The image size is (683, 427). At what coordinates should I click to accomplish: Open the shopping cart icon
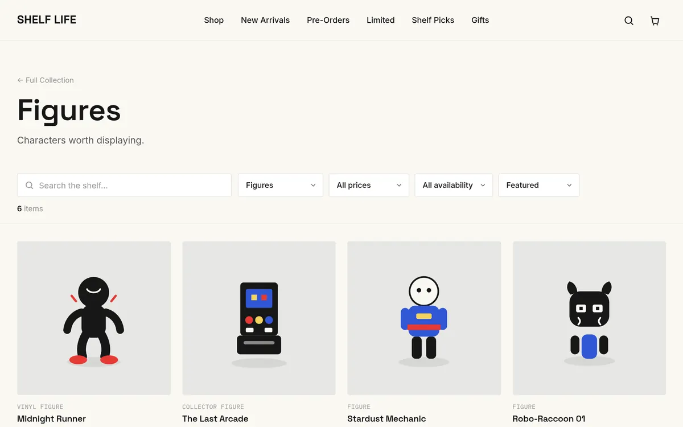point(655,20)
